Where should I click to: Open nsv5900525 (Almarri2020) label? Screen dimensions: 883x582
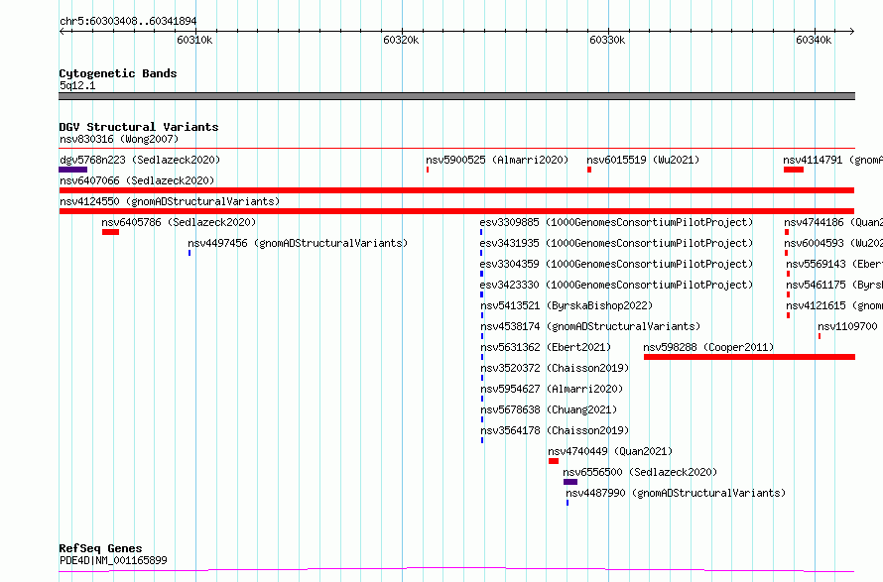(497, 160)
